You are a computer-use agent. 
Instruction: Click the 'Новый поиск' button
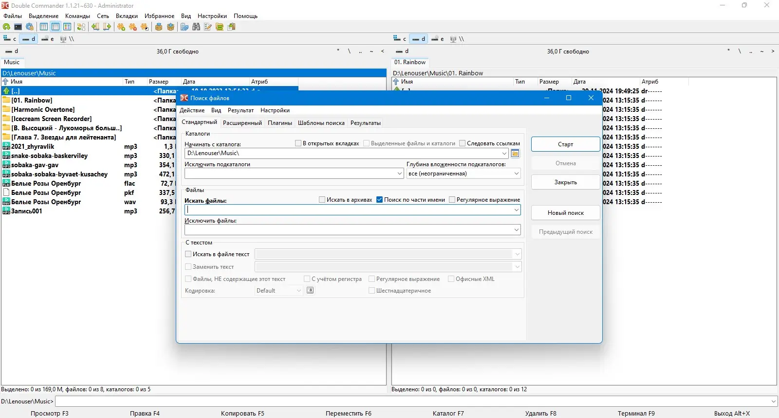pos(565,213)
